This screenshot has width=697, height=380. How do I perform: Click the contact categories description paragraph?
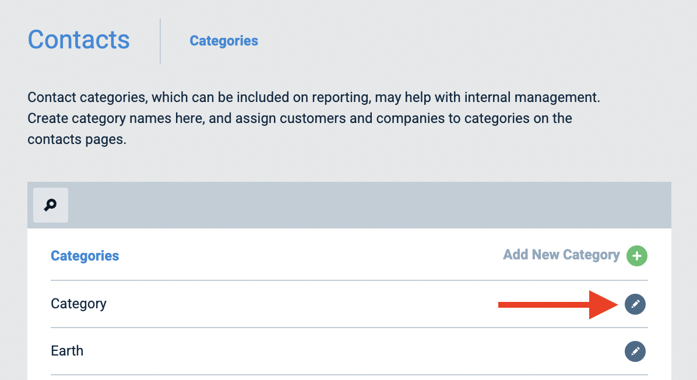tap(314, 118)
